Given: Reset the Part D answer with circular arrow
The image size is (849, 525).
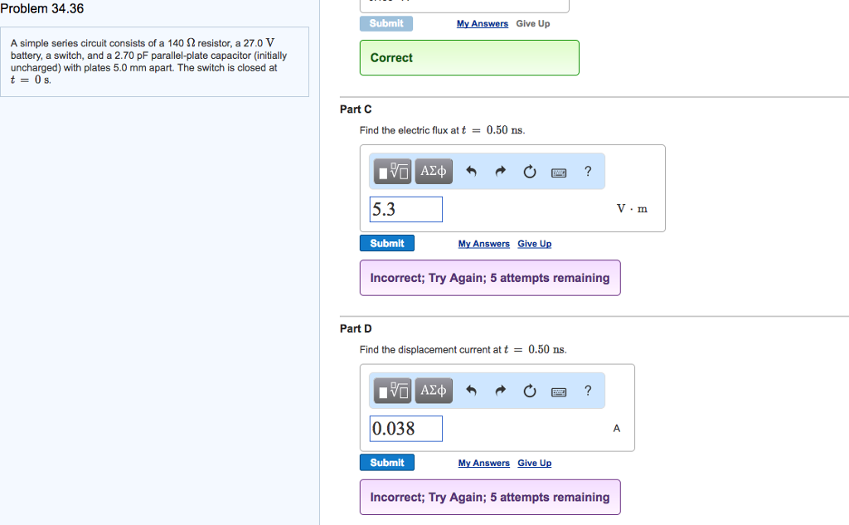Looking at the screenshot, I should pyautogui.click(x=530, y=390).
